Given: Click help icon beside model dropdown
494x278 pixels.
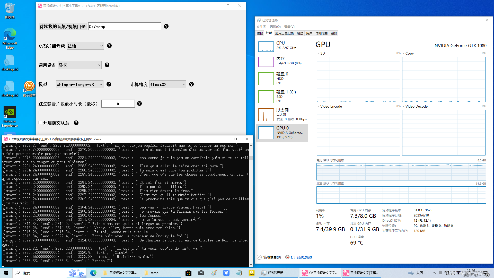Looking at the screenshot, I should 109,84.
